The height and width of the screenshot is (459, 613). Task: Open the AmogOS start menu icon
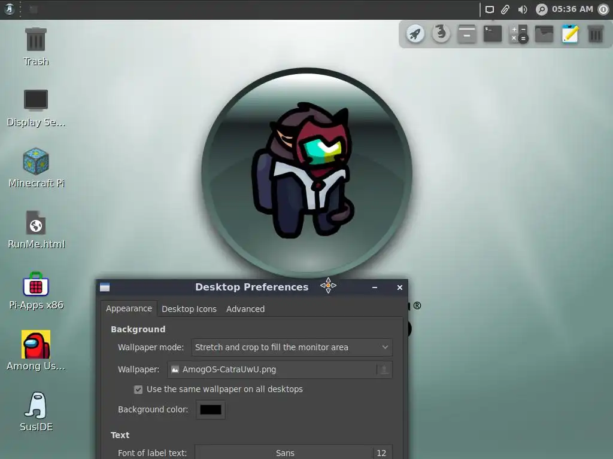point(10,9)
